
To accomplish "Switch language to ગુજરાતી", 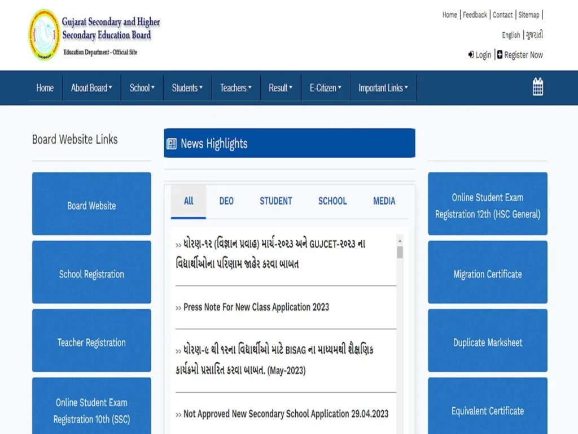I will (x=534, y=35).
